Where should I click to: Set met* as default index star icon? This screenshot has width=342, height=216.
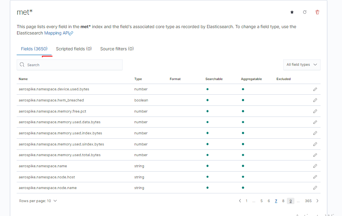(x=292, y=12)
